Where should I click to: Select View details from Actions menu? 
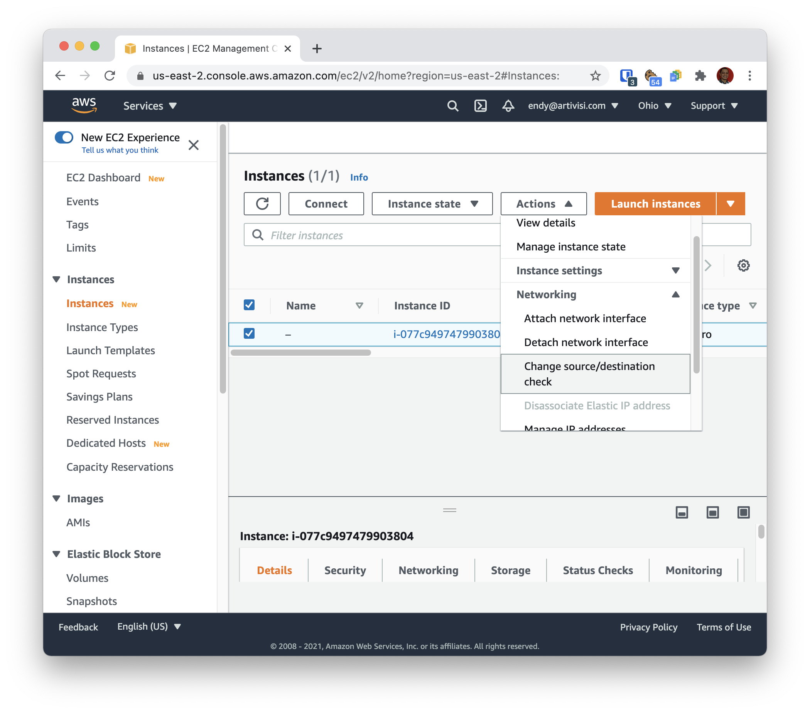[545, 223]
